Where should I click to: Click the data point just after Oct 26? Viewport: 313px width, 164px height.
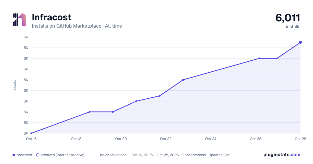259,58
